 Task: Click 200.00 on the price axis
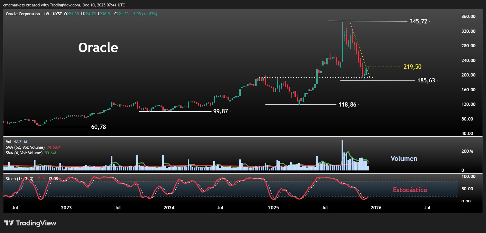click(x=468, y=75)
